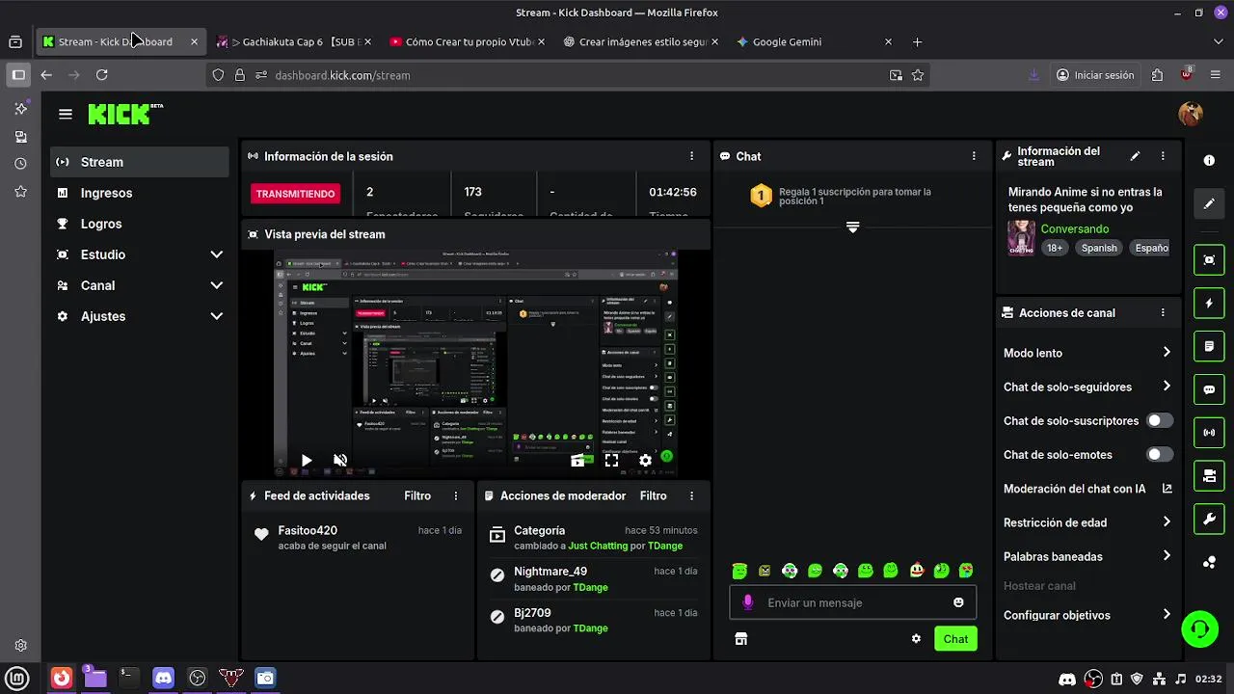Select Stream in the sidebar

pos(139,162)
